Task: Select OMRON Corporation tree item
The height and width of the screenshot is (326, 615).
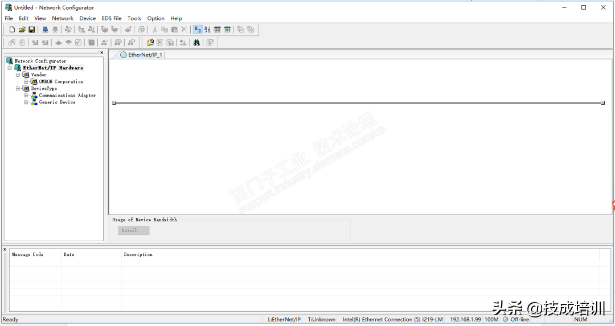Action: point(61,81)
